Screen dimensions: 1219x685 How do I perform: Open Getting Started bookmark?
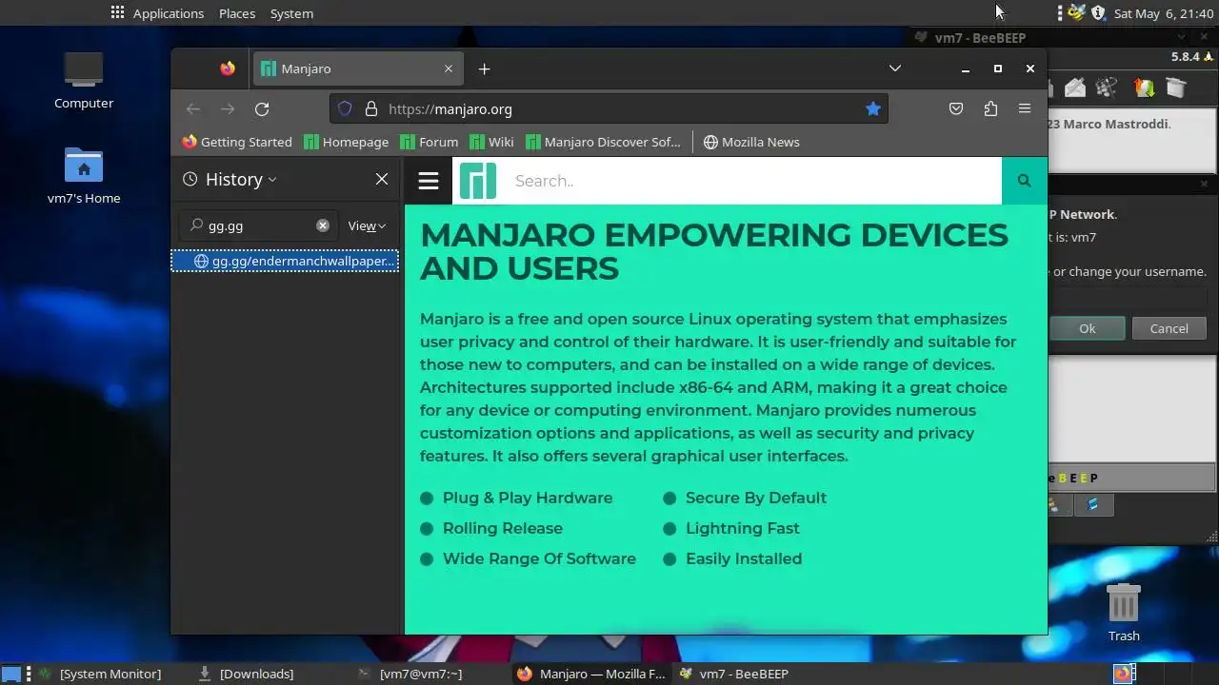pos(237,142)
